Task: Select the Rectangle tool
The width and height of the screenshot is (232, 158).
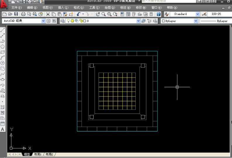Action: point(3,52)
